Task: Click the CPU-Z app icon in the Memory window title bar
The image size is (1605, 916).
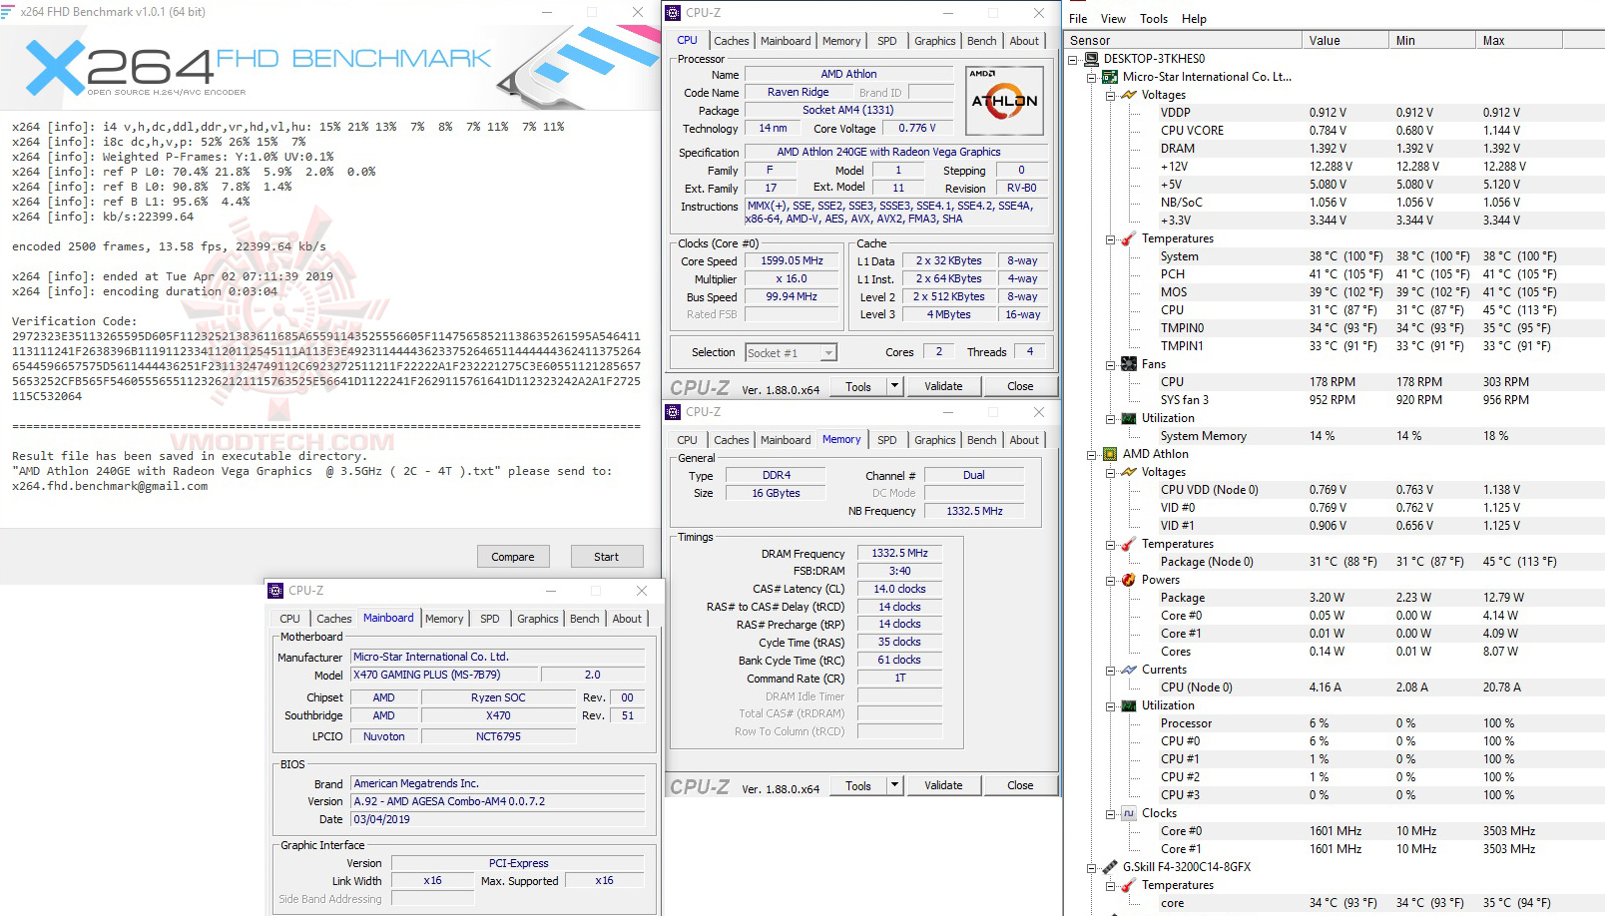Action: pyautogui.click(x=674, y=412)
